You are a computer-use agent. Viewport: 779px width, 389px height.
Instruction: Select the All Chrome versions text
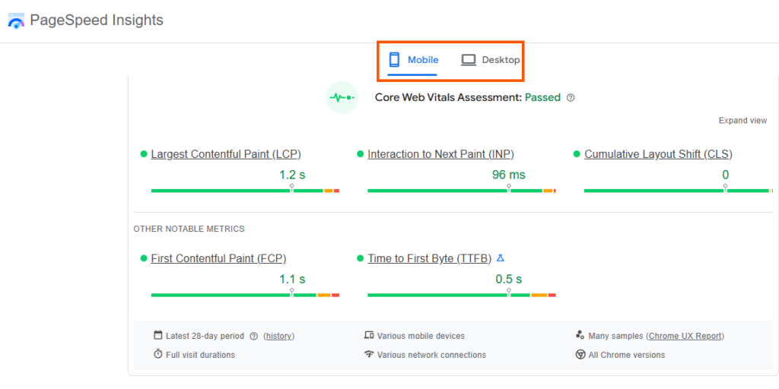(x=627, y=355)
